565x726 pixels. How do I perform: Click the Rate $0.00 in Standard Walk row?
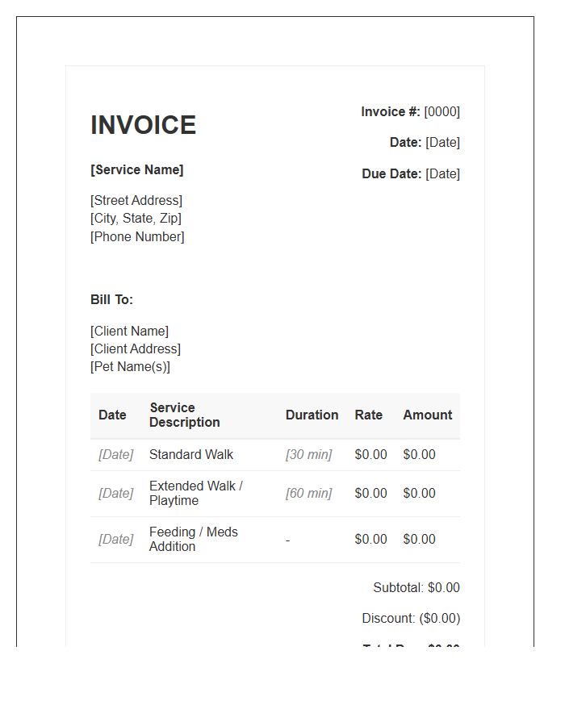[x=371, y=454]
